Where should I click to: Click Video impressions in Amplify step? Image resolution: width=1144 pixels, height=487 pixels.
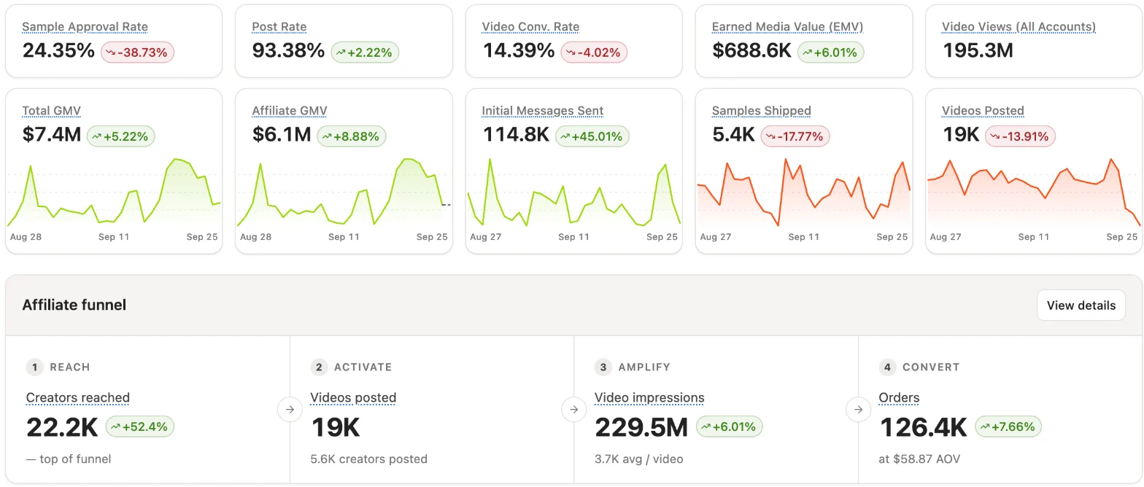tap(649, 398)
